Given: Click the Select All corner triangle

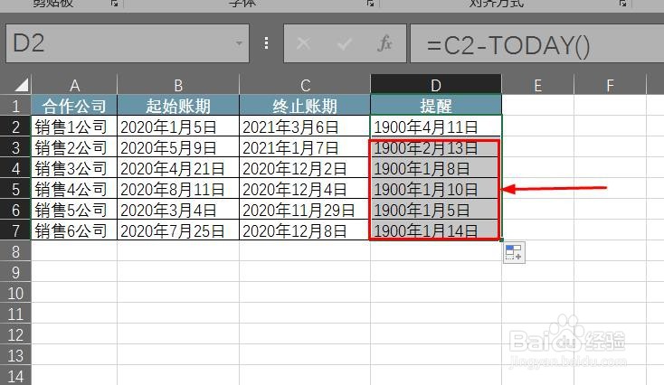Looking at the screenshot, I should (21, 85).
